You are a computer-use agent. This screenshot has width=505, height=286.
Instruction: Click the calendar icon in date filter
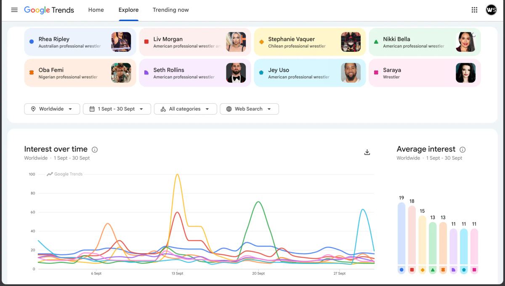tap(92, 109)
